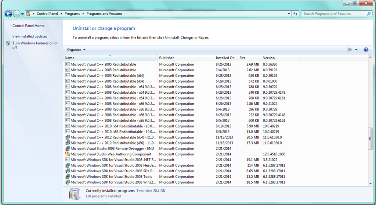Image resolution: width=376 pixels, height=205 pixels.
Task: Select Microsoft Visual Studio Web Authoring Component icon
Action: [x=68, y=154]
